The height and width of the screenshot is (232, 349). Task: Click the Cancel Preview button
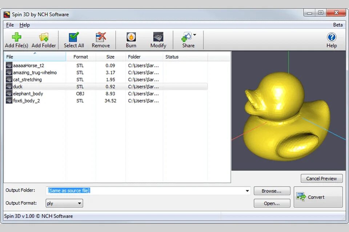[x=321, y=178]
